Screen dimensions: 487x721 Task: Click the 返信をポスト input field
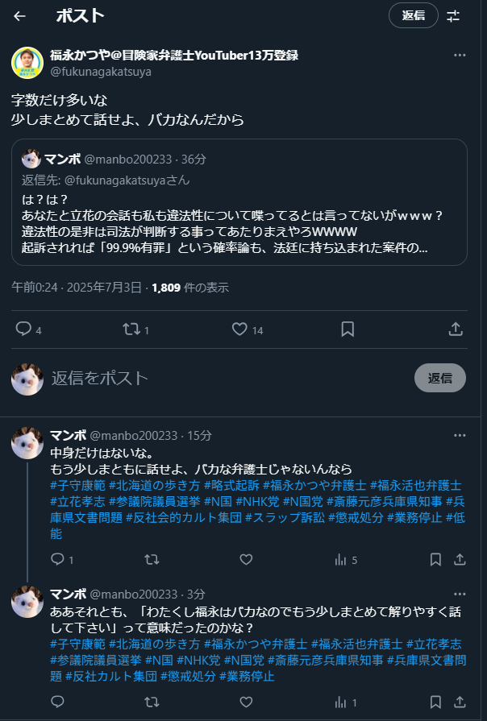pos(230,378)
